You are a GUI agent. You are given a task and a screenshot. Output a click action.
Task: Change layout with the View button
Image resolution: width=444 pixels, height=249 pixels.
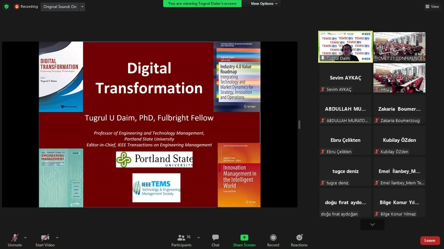coord(432,7)
